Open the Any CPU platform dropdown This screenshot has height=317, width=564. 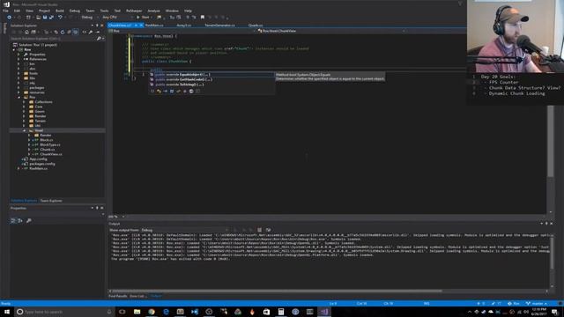(x=117, y=18)
